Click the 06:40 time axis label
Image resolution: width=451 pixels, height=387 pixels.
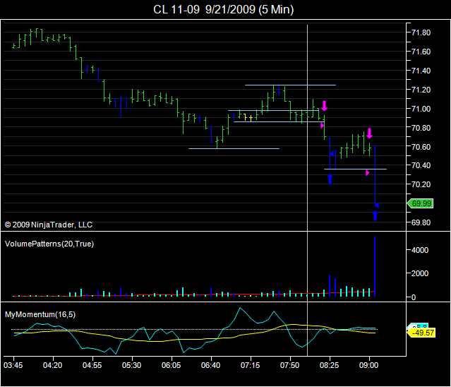click(x=211, y=365)
